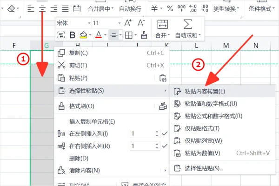
Task: Apply justify alignment in ribbon
Action: pyautogui.click(x=65, y=8)
